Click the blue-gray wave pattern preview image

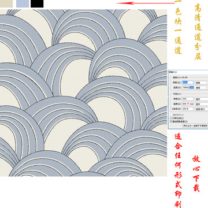83,93
